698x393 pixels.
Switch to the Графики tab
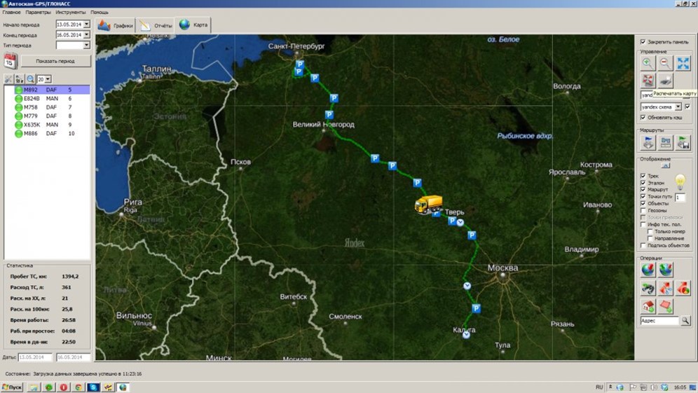point(116,25)
